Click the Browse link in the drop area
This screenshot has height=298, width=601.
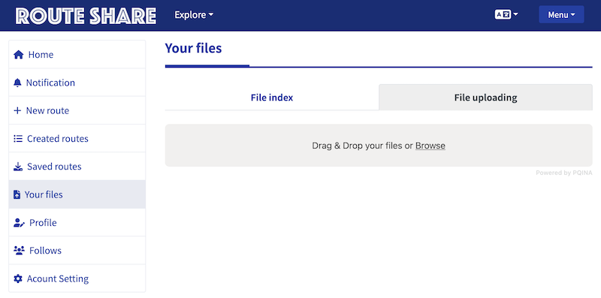pos(430,146)
